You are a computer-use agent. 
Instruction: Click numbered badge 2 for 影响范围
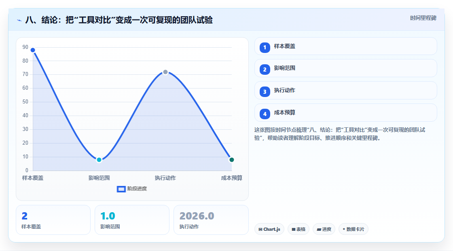(x=265, y=70)
